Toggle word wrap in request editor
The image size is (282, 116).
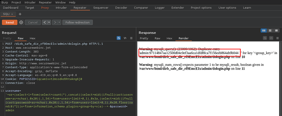(119, 38)
